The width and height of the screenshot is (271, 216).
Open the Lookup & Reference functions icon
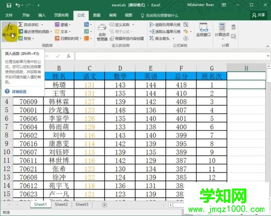pyautogui.click(x=88, y=25)
